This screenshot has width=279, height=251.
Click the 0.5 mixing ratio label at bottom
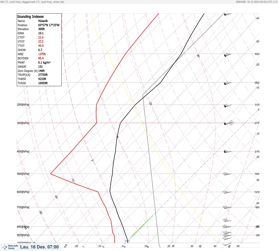(x=65, y=246)
